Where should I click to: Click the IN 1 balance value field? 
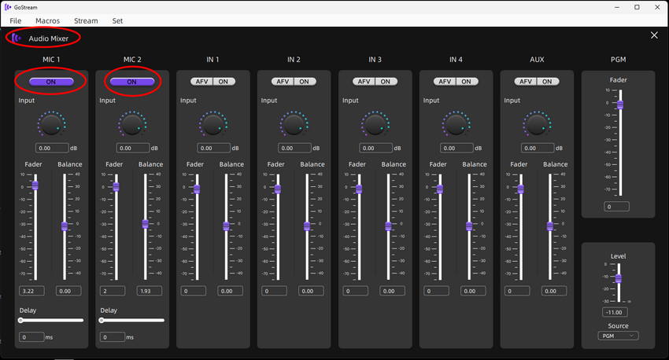pyautogui.click(x=231, y=291)
